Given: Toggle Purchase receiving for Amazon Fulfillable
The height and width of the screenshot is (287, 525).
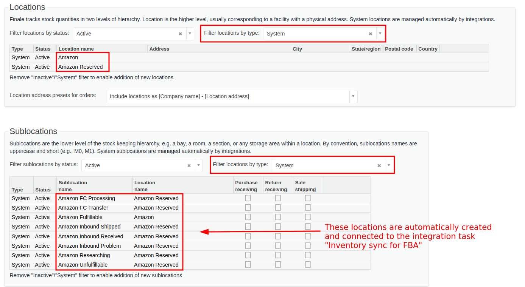Looking at the screenshot, I should (x=248, y=217).
